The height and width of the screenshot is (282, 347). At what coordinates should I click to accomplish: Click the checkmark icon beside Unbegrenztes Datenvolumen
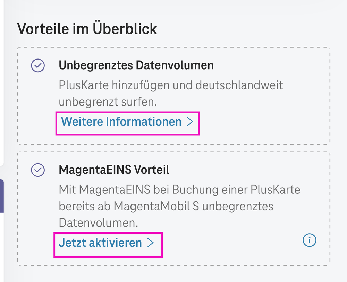click(x=37, y=65)
